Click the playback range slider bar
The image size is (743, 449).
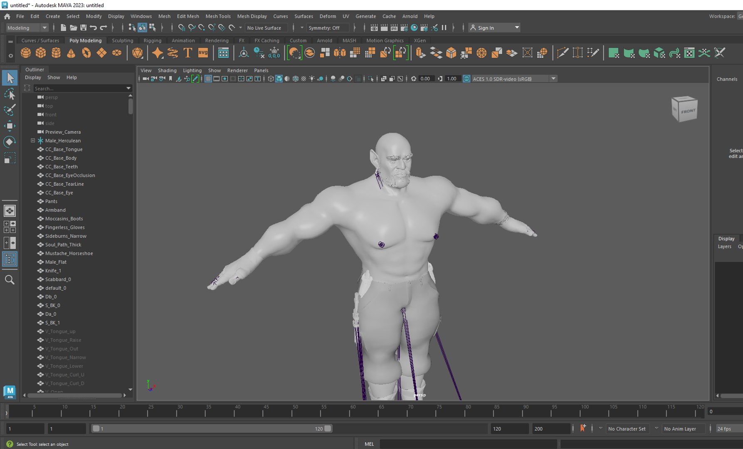point(212,429)
